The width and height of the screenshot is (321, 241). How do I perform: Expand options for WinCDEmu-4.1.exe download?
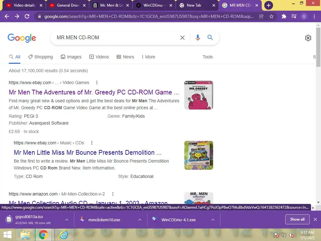coord(213,220)
